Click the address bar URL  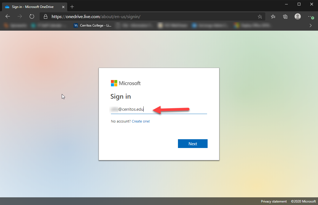pos(96,17)
